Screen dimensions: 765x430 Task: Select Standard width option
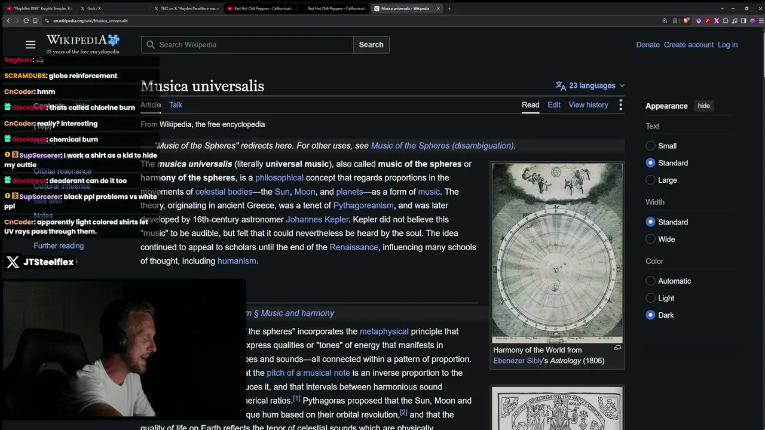pyautogui.click(x=650, y=222)
